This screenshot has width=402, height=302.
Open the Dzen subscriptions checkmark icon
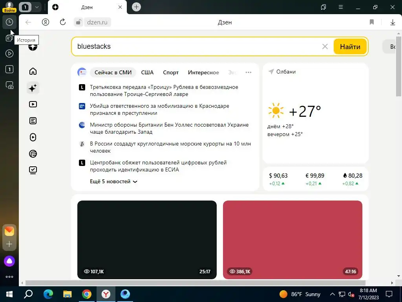(33, 170)
